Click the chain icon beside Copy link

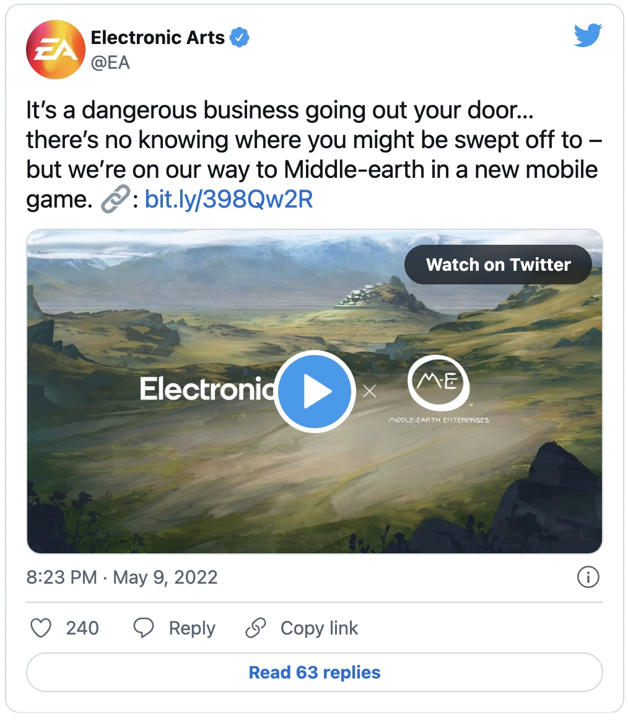pos(256,628)
